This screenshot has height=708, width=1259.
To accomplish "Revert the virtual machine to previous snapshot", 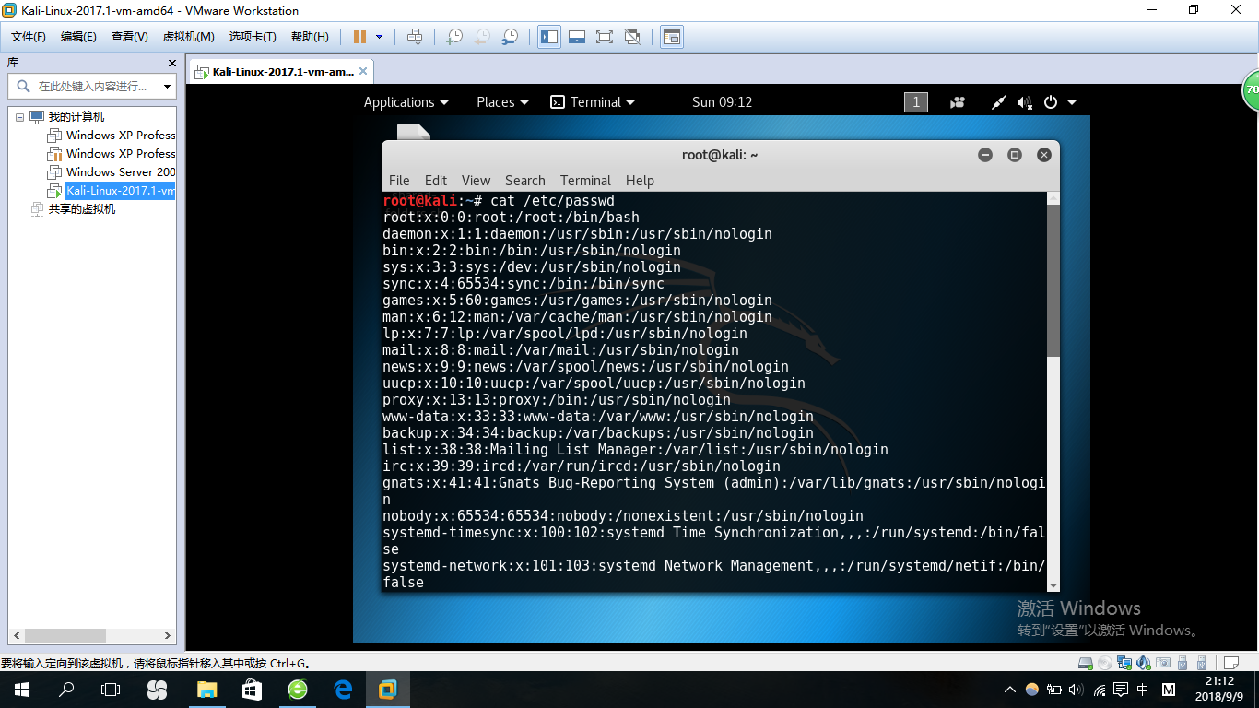I will tap(482, 37).
